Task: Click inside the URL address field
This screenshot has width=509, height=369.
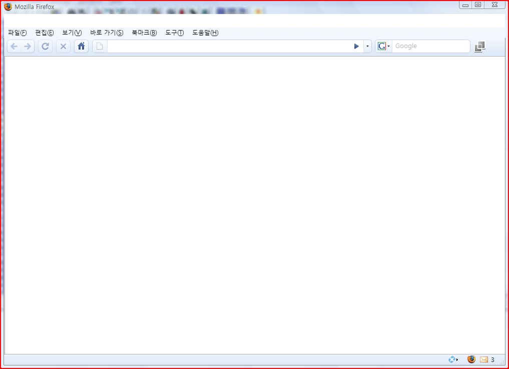Action: click(229, 47)
